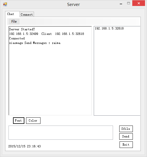The width and height of the screenshot is (147, 157).
Task: Open the File menu
Action: pyautogui.click(x=14, y=22)
